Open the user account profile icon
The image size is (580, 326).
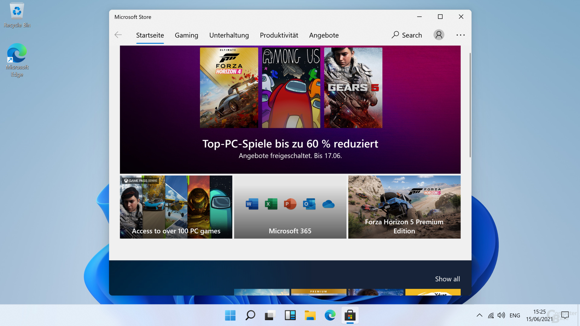click(439, 35)
